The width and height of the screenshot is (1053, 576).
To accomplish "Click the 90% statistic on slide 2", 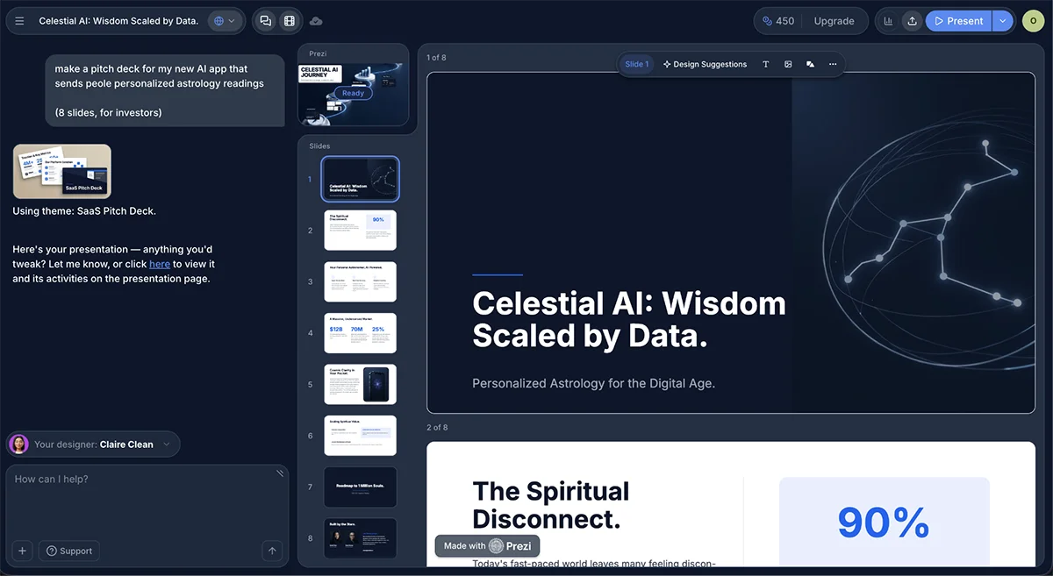I will (884, 522).
